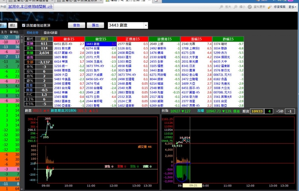Click the 漲幅15 list header
This screenshot has width=299, height=191.
point(196,39)
